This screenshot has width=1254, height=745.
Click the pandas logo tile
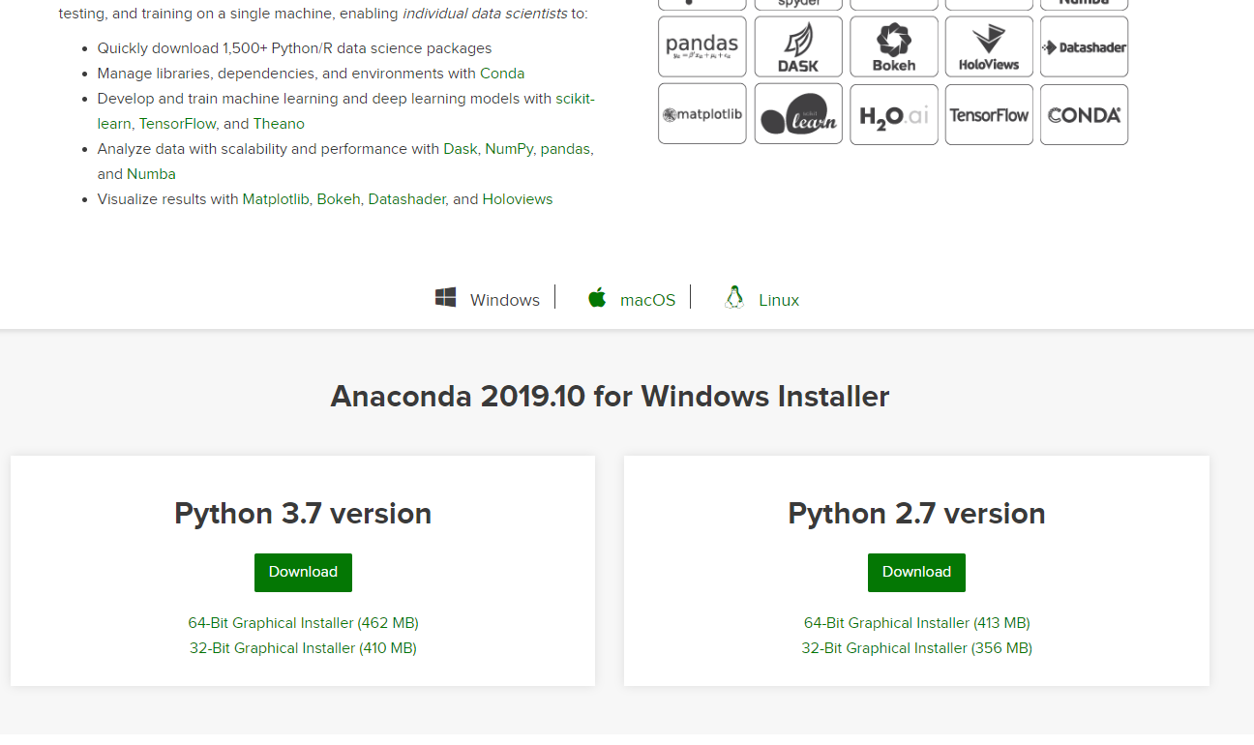pyautogui.click(x=702, y=46)
